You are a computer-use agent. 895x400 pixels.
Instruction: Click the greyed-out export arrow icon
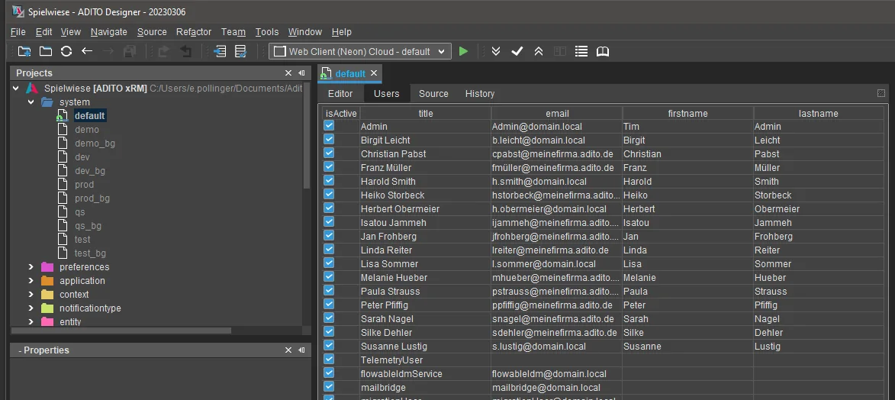[164, 51]
